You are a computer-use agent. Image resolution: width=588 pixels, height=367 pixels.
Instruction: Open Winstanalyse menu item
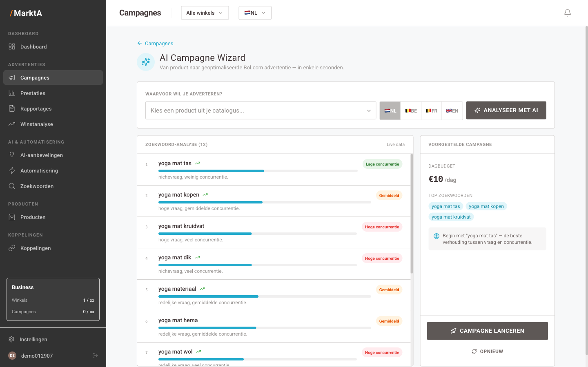(x=53, y=124)
